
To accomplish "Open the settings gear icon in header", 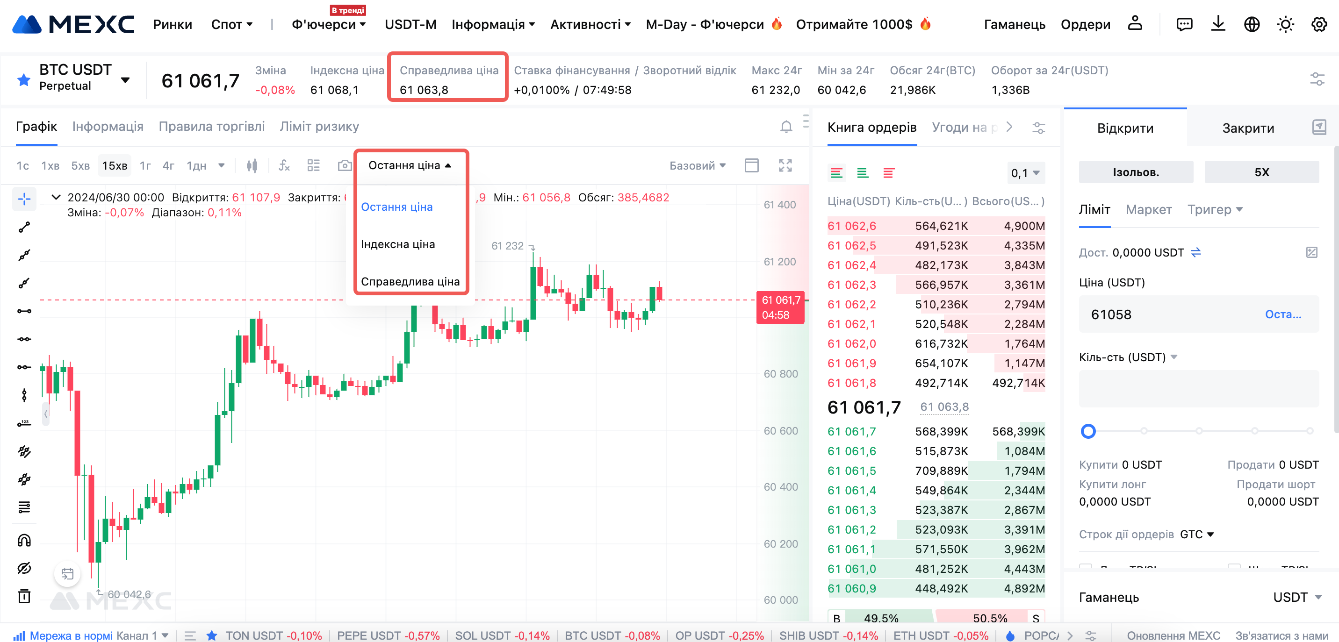I will click(x=1319, y=24).
